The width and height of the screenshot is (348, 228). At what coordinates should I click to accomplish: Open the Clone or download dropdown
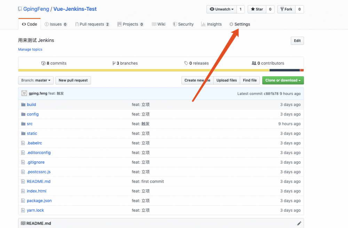[283, 80]
